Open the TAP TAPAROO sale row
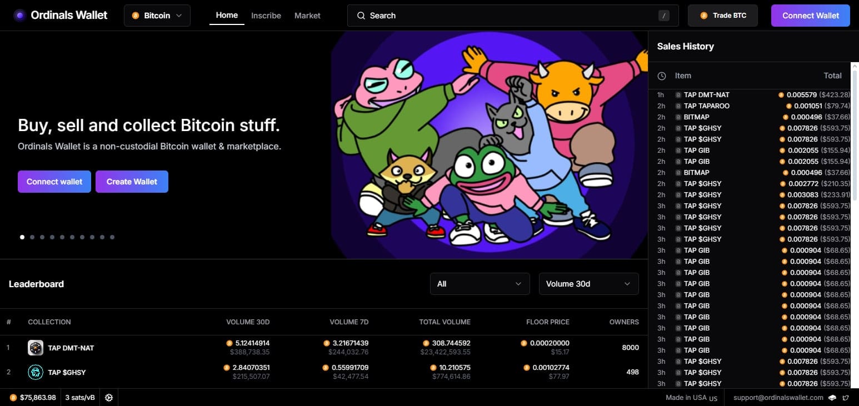859x406 pixels. coord(753,106)
